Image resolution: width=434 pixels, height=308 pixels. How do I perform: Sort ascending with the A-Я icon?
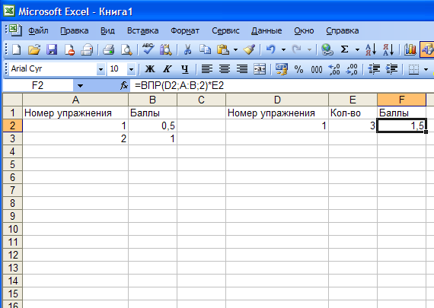click(371, 49)
